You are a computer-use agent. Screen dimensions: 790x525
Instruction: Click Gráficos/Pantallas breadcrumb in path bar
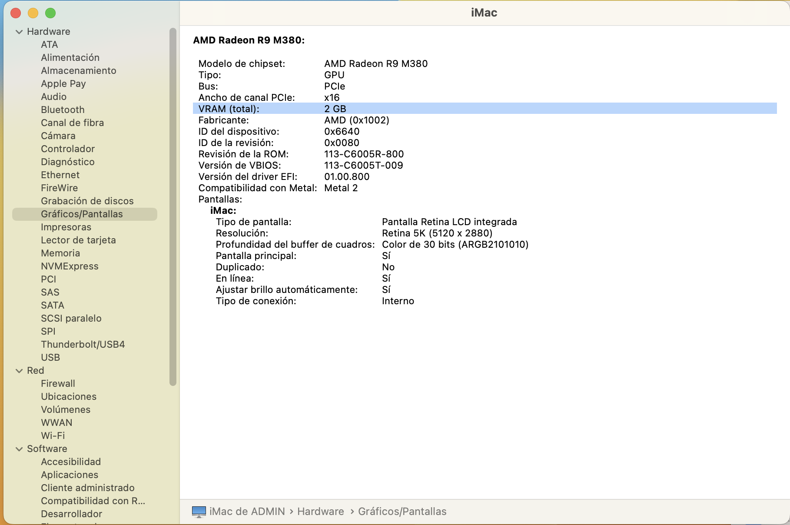402,512
